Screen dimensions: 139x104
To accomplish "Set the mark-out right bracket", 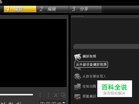I will click(x=48, y=95).
